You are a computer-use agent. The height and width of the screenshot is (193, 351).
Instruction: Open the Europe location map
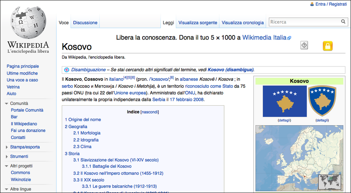[299, 158]
